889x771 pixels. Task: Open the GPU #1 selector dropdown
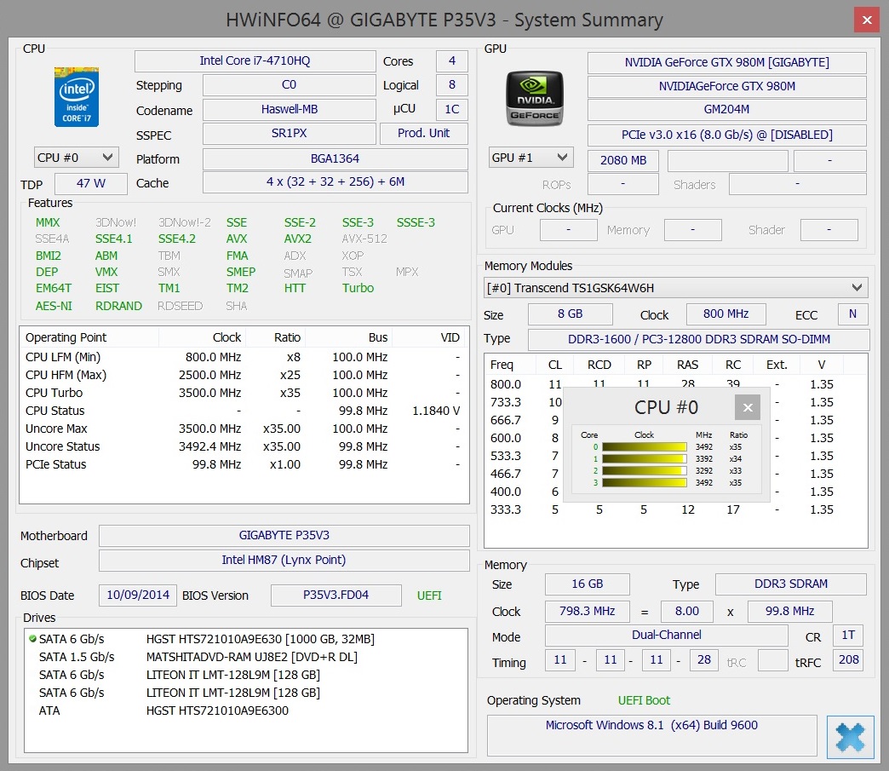coord(531,158)
